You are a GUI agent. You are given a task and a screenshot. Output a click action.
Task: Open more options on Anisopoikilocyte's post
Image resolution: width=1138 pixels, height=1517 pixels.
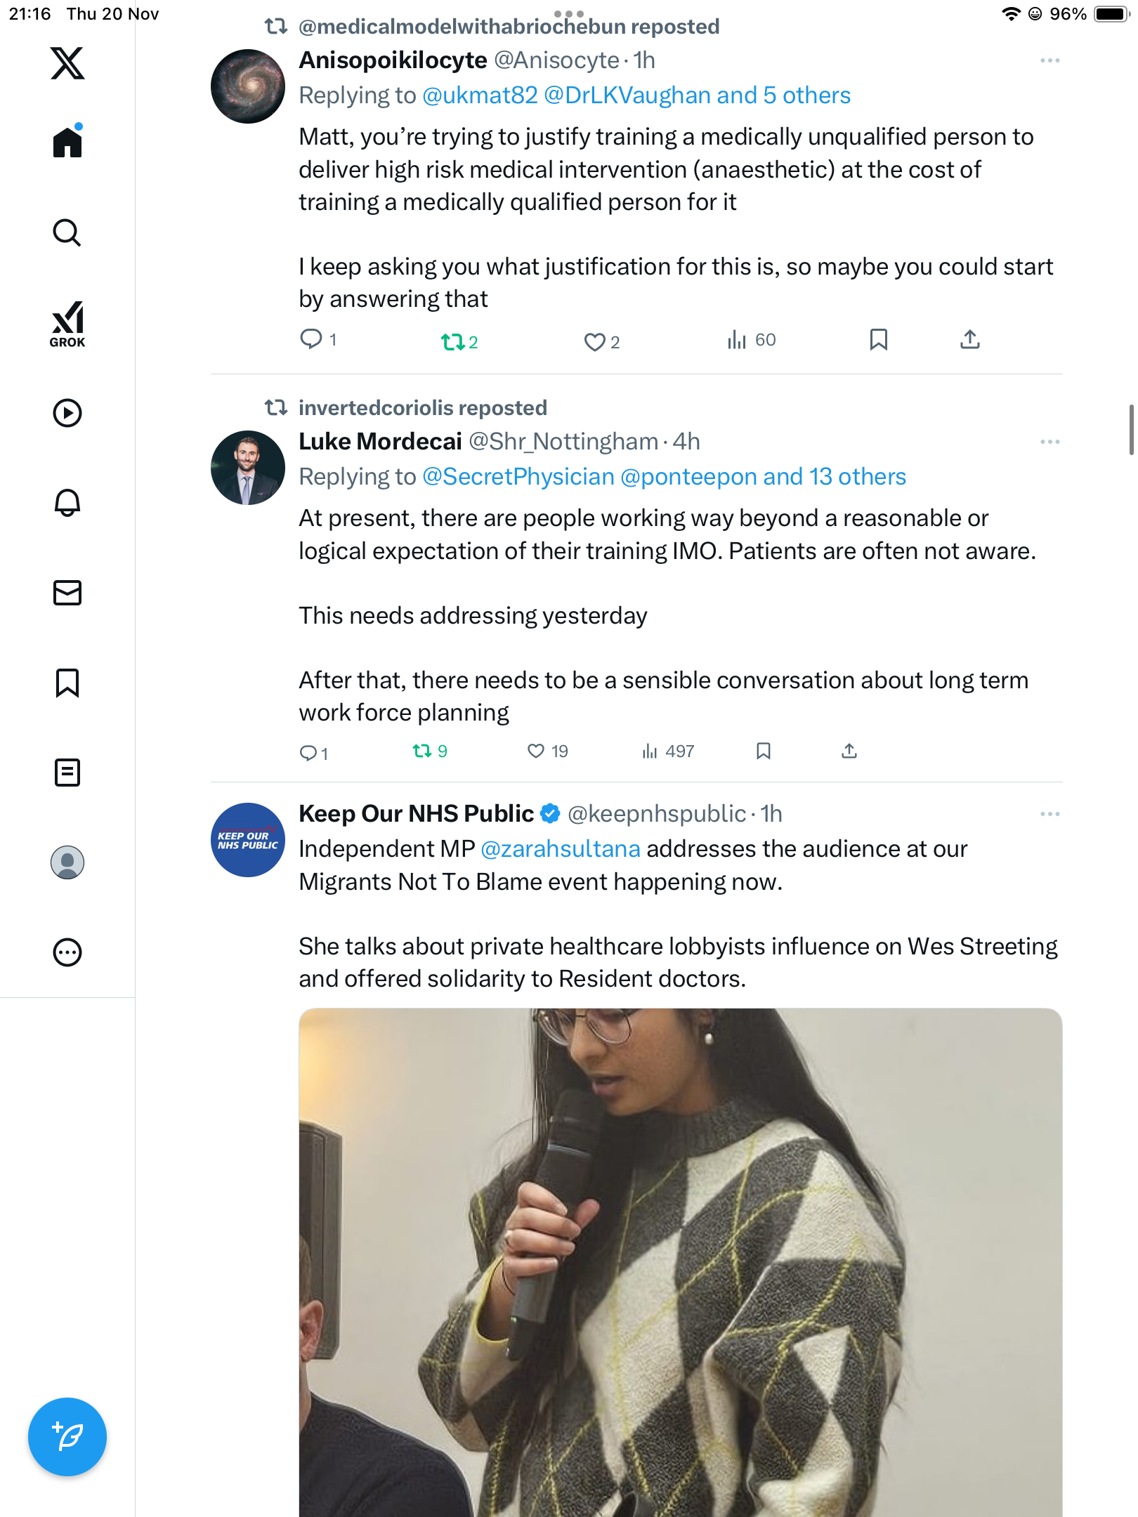pos(1049,61)
